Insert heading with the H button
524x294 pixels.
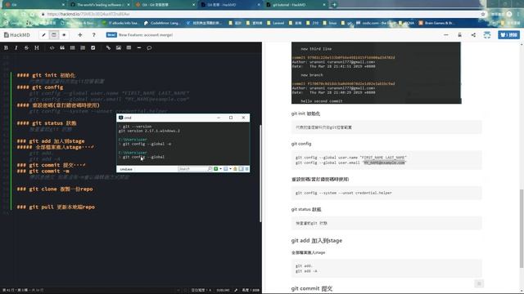(x=37, y=48)
